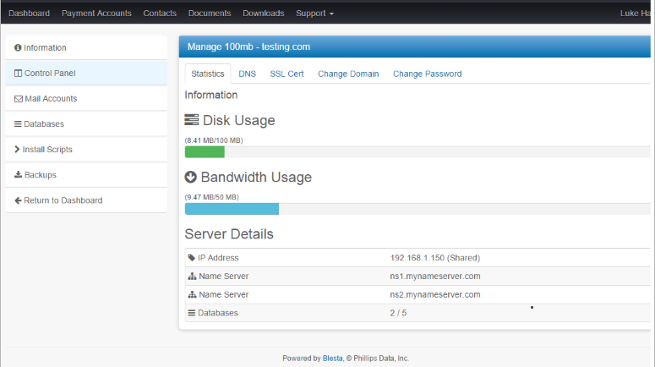
Task: Click the Mail Accounts envelope icon
Action: point(19,99)
